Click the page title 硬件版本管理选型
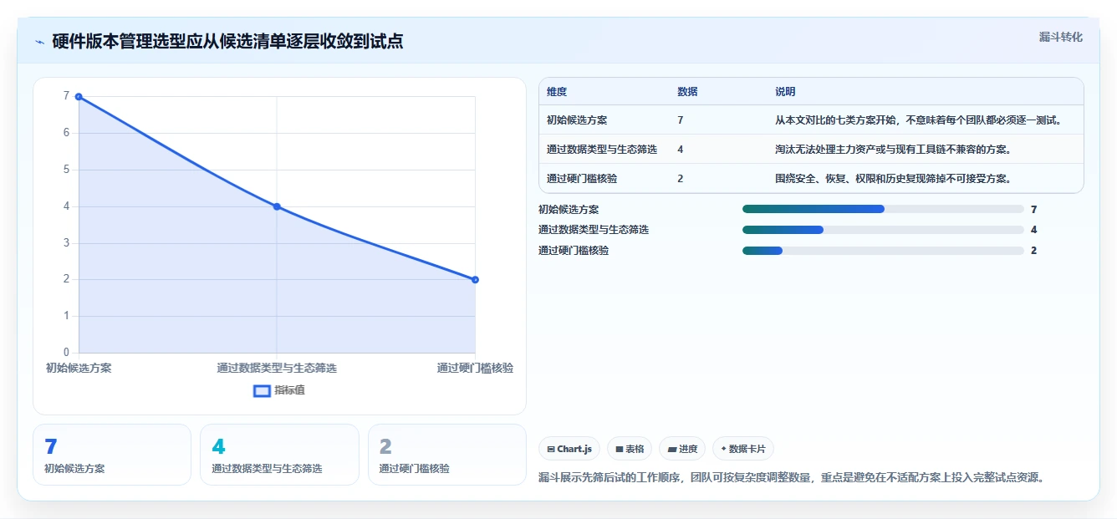 pos(227,41)
